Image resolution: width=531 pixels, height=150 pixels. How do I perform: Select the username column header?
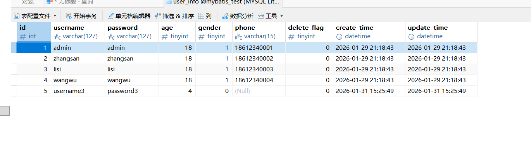[x=78, y=32]
